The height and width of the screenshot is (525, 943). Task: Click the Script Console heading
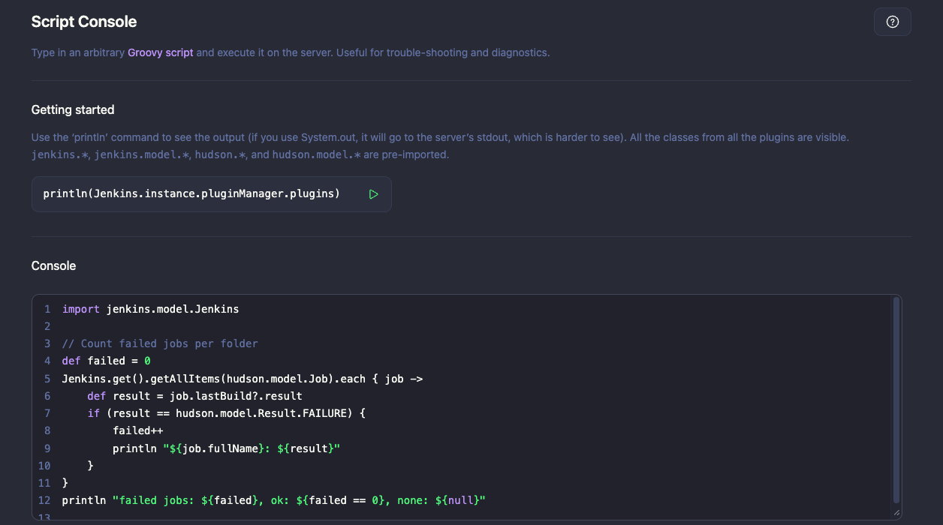(84, 22)
